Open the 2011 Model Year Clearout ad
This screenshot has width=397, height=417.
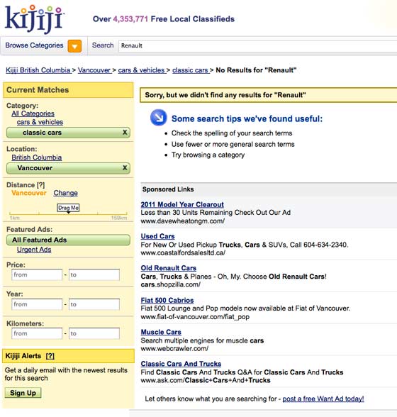click(x=182, y=204)
